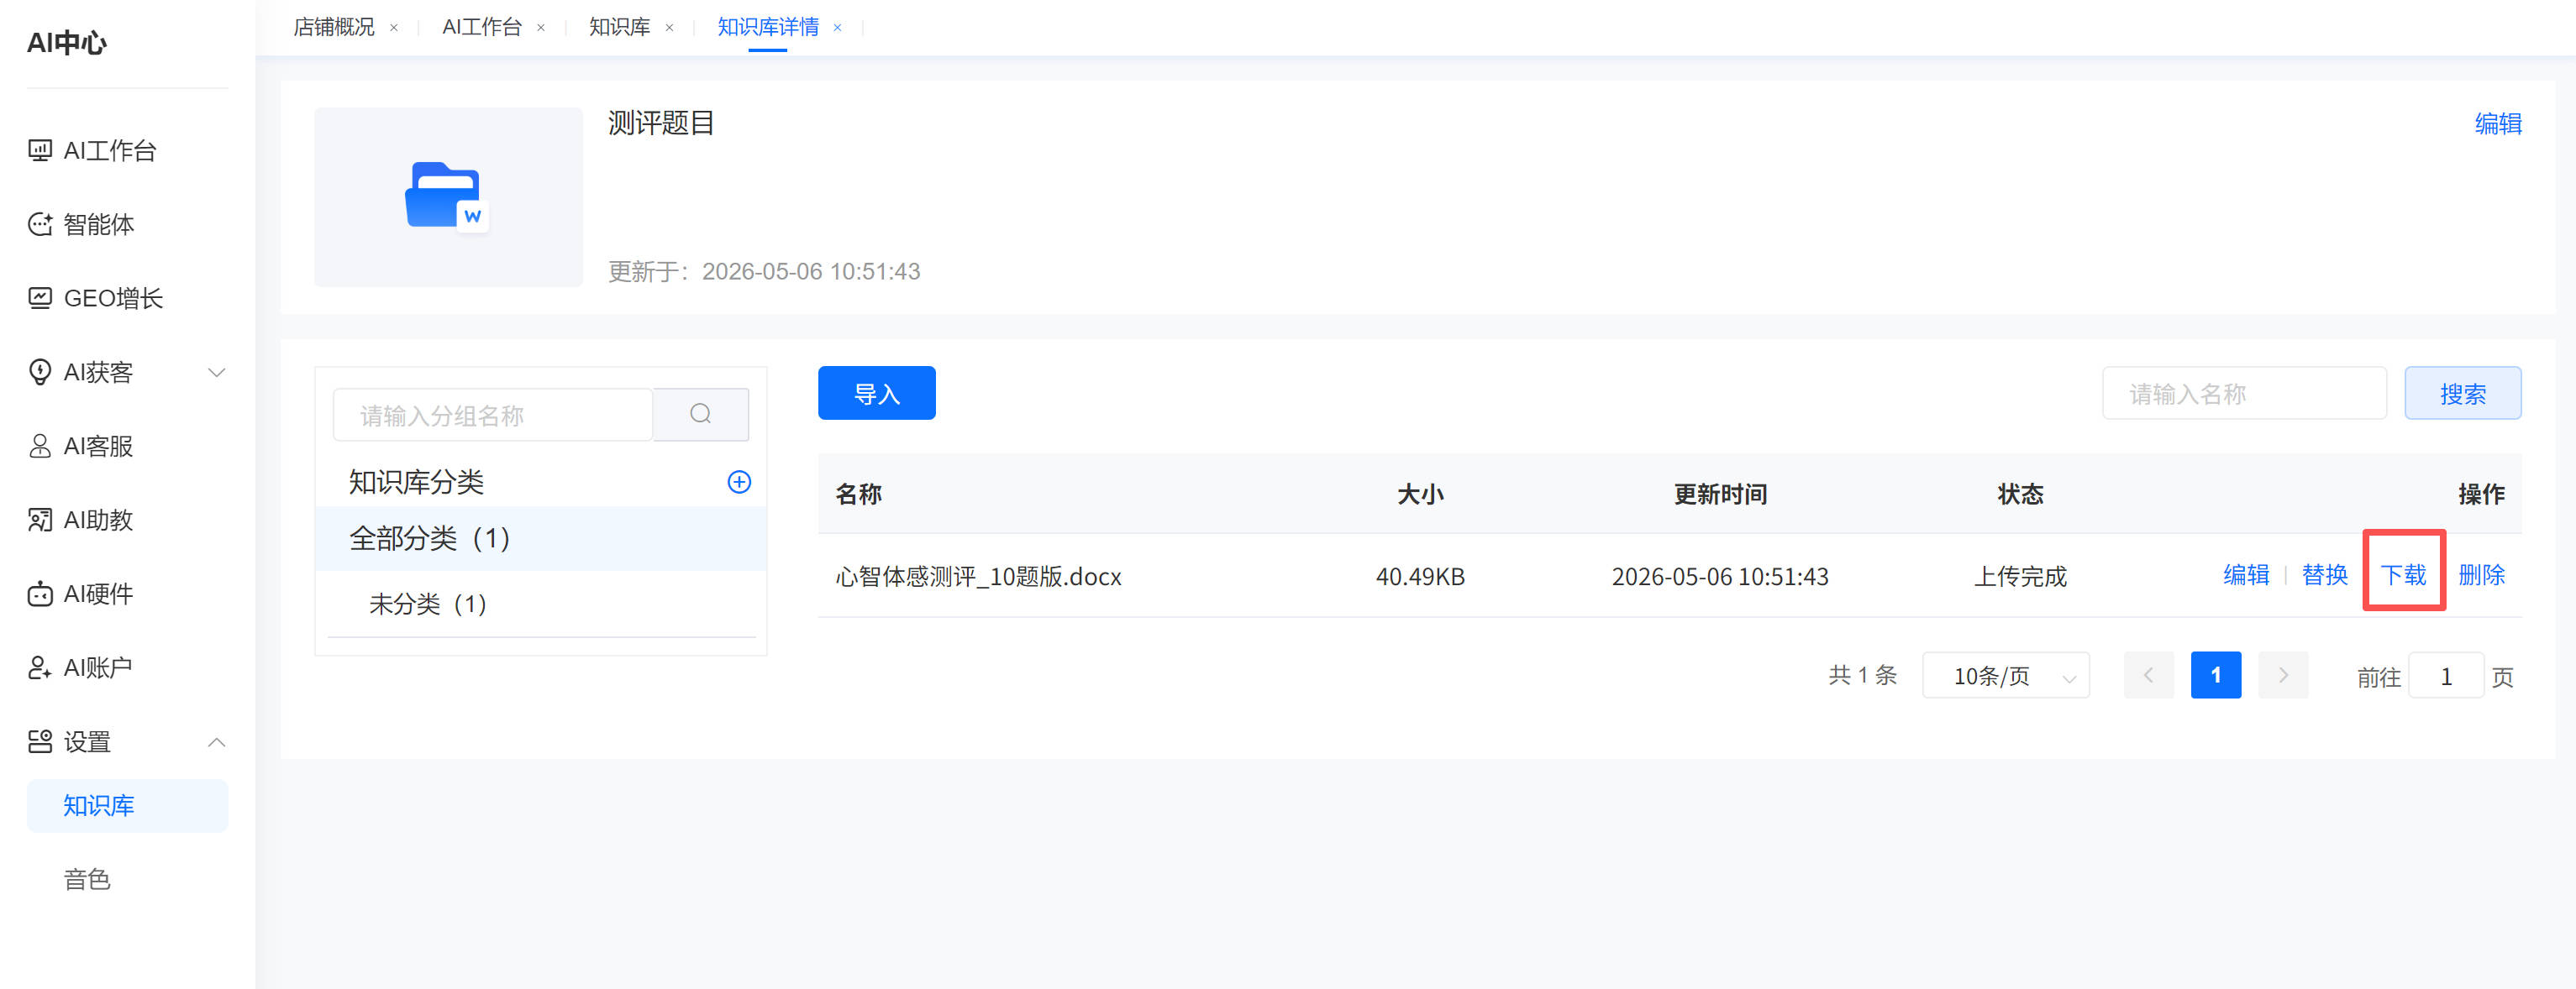Click the 导入 button
The height and width of the screenshot is (989, 2576).
[877, 394]
